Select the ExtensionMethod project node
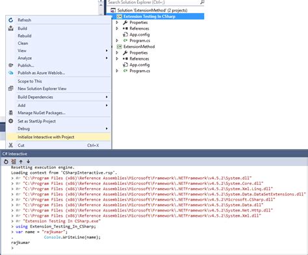Screen dimensions: 308x255 pos(139,47)
